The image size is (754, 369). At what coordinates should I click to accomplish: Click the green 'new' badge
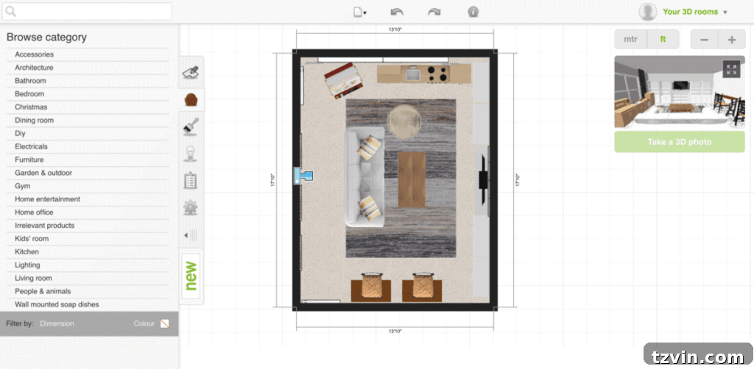pyautogui.click(x=191, y=276)
